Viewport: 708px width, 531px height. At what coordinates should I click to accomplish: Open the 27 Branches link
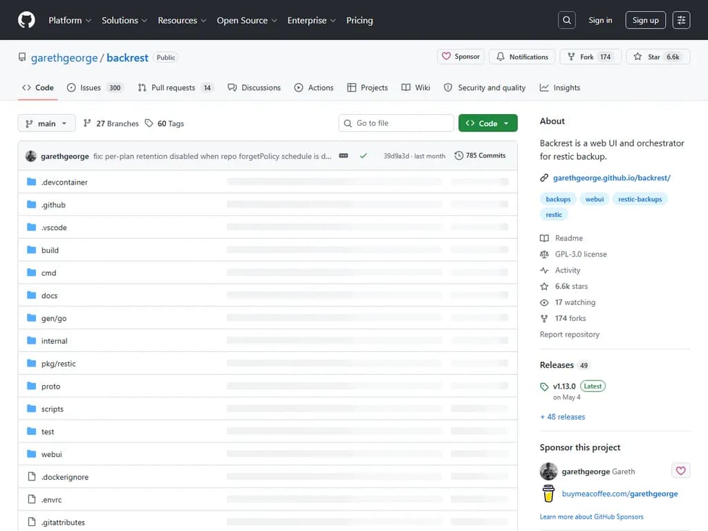pos(111,123)
